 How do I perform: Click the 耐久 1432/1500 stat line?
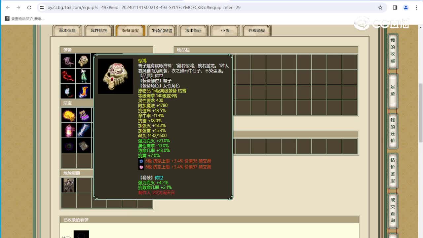(152, 136)
